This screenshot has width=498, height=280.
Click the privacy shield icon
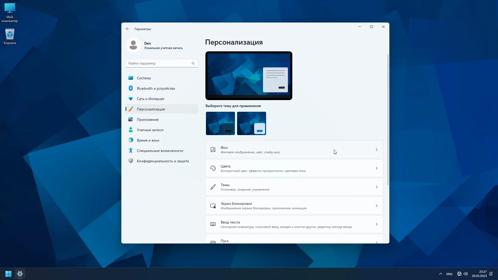(x=131, y=161)
